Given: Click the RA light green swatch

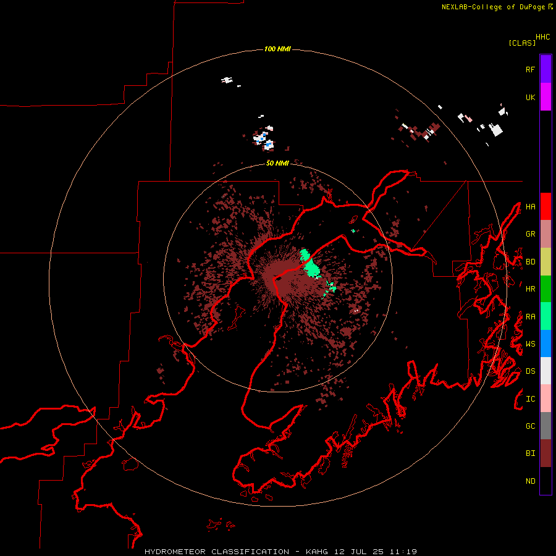Looking at the screenshot, I should point(545,316).
